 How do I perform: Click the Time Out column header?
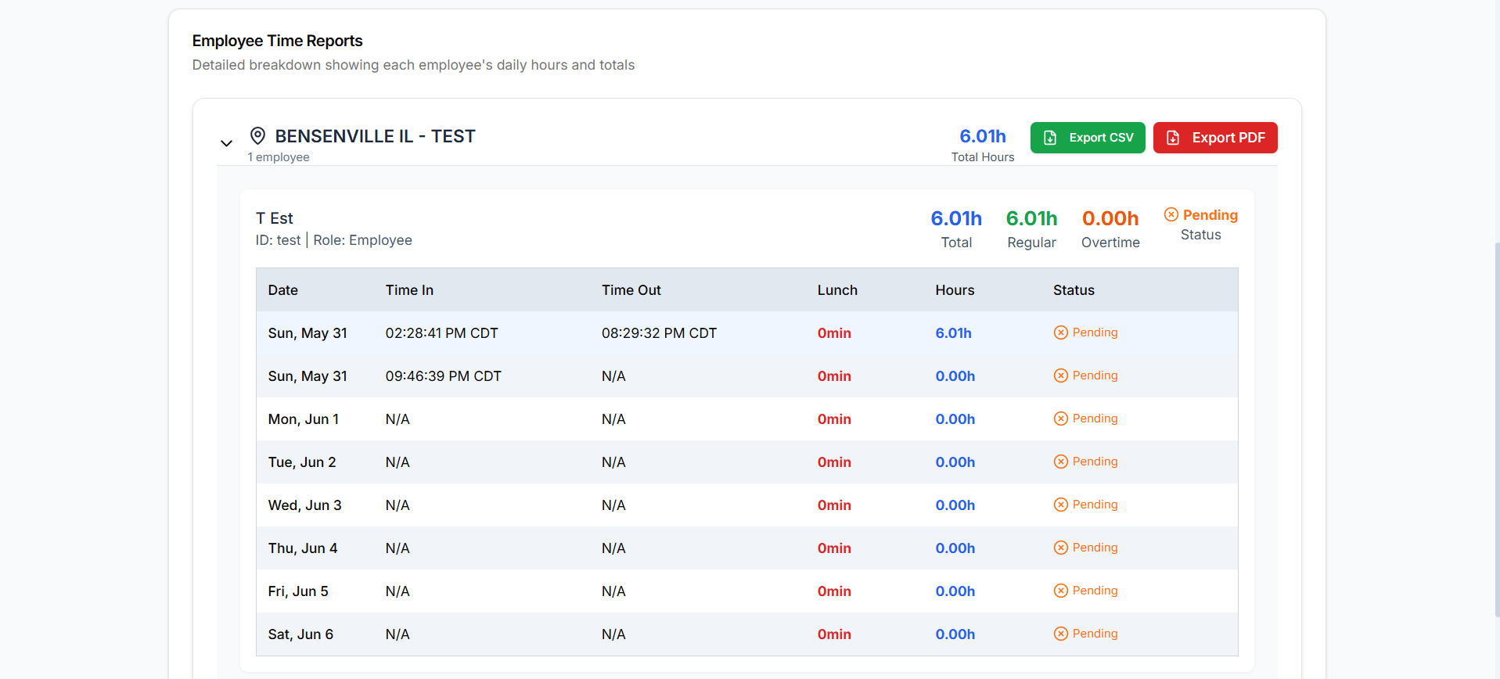(631, 290)
